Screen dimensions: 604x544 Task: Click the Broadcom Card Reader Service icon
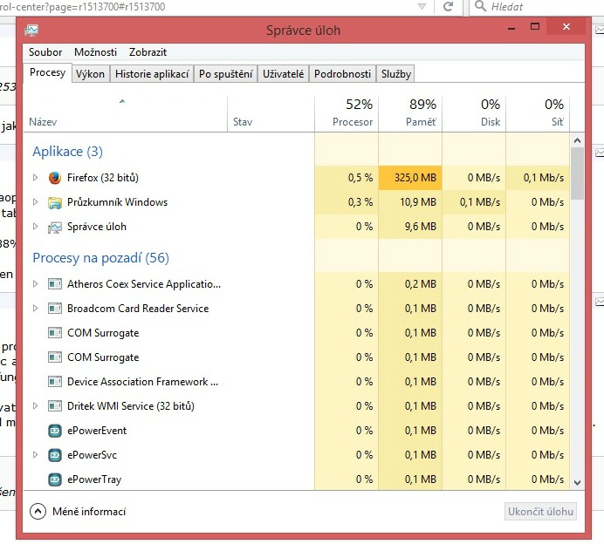(x=55, y=309)
